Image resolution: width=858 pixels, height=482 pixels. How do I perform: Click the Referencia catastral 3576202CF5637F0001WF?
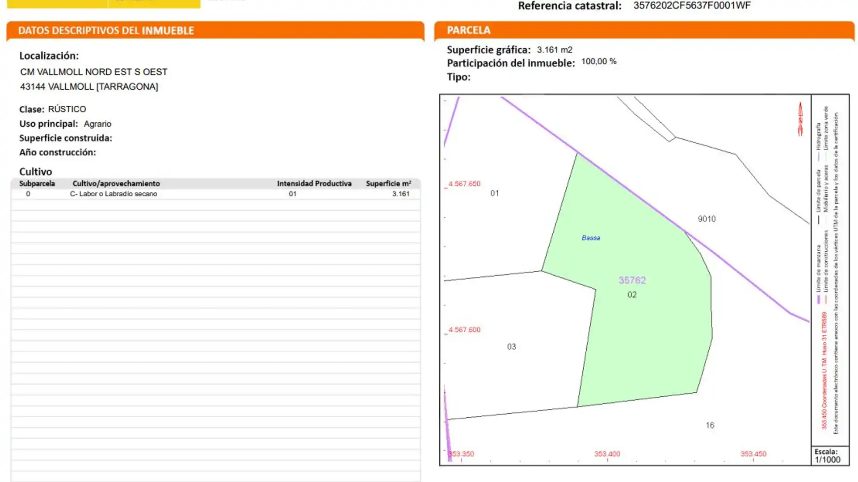point(691,5)
